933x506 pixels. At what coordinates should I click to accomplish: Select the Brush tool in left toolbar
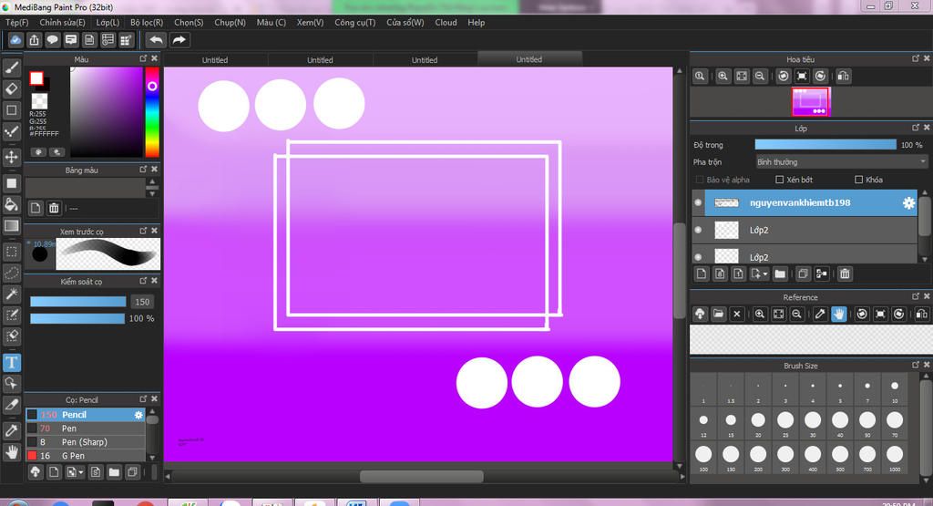(x=11, y=67)
